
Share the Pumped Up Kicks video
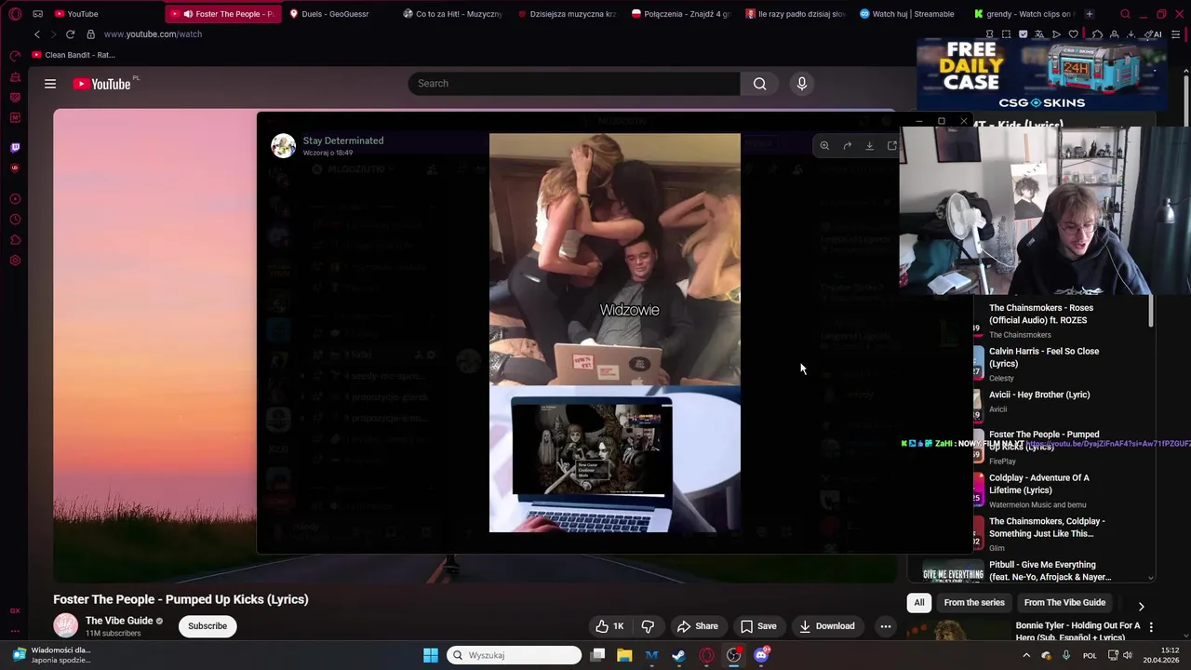pyautogui.click(x=698, y=626)
